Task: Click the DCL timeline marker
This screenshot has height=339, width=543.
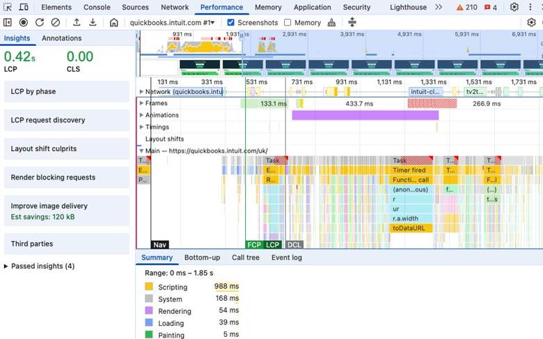Action: pyautogui.click(x=294, y=245)
